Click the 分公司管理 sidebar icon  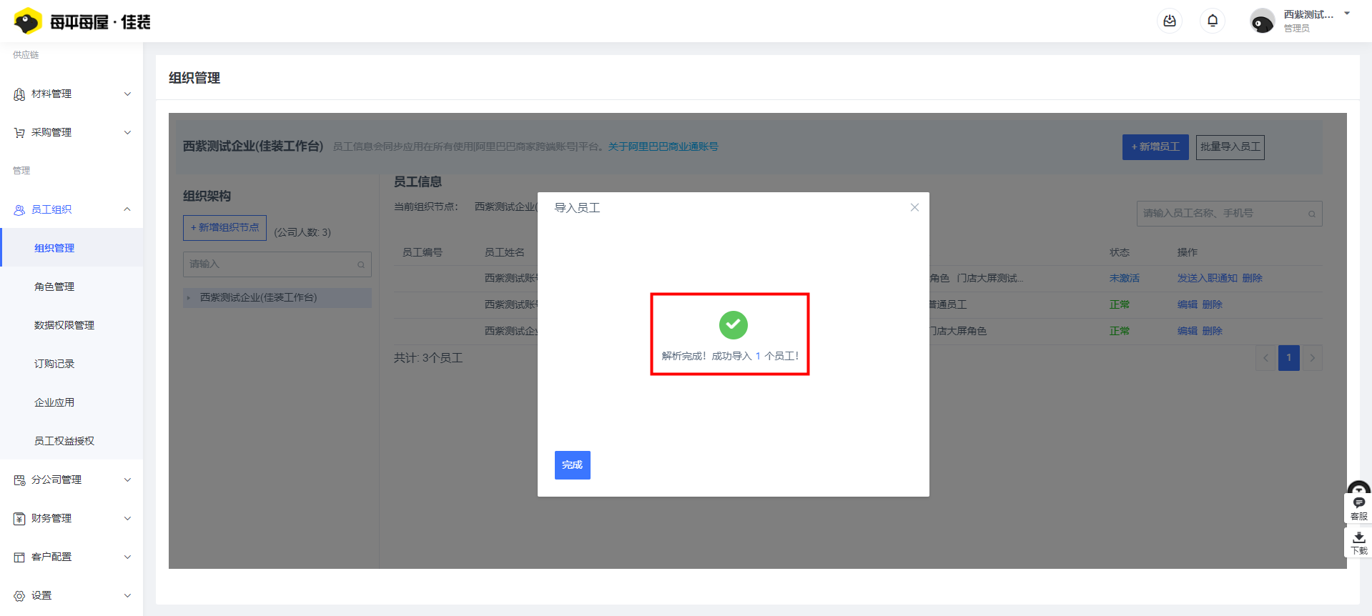tap(19, 480)
